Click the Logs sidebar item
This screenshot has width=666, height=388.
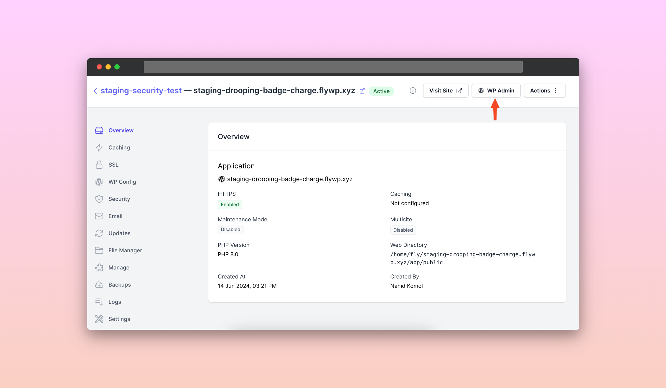tap(115, 301)
